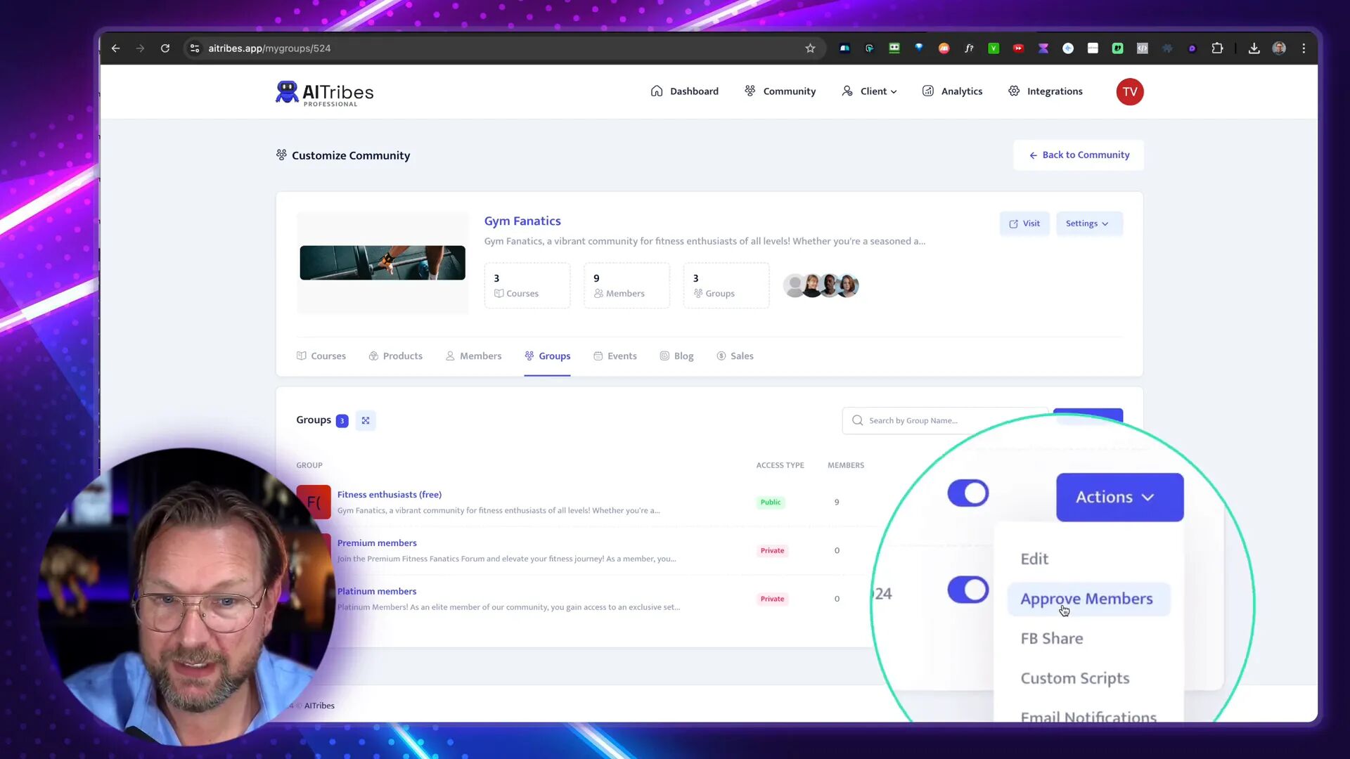Click the Dashboard navigation icon
The image size is (1350, 759).
pos(657,91)
